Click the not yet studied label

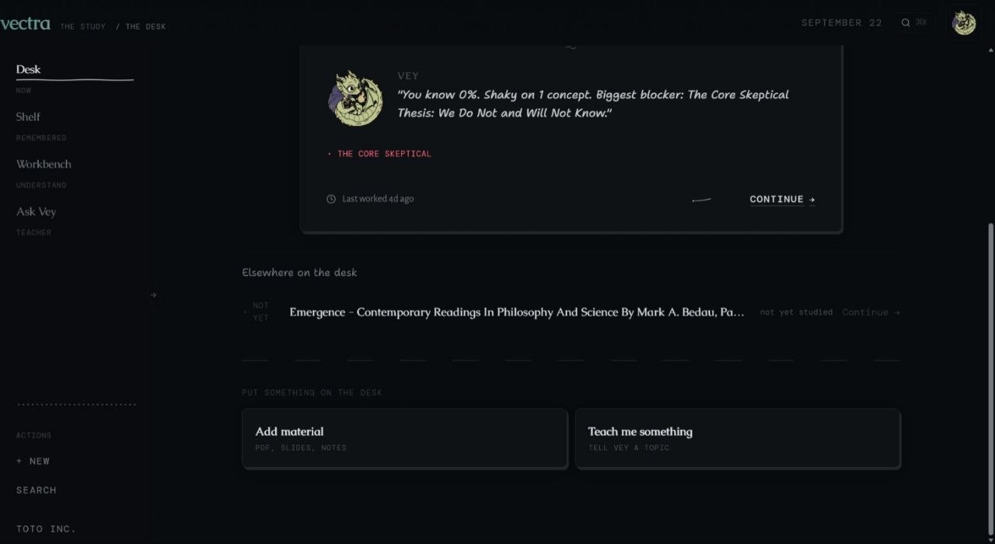[x=796, y=312]
